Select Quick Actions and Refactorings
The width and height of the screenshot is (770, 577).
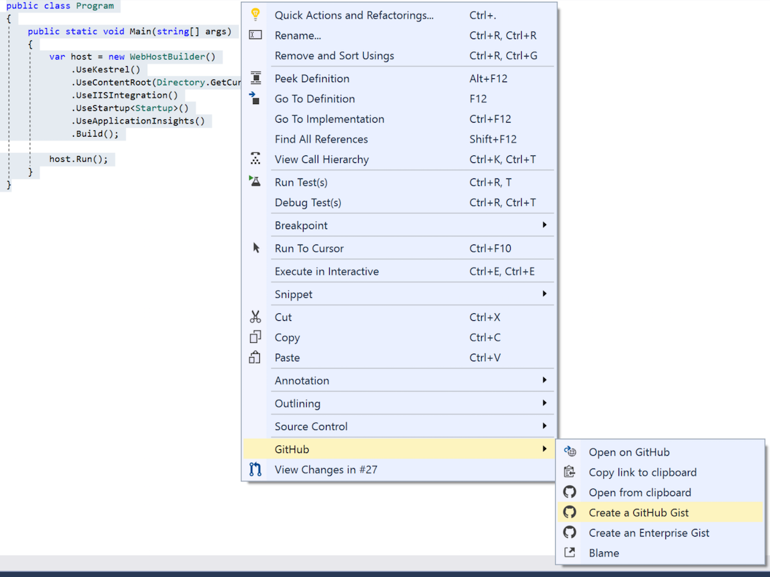click(x=399, y=15)
